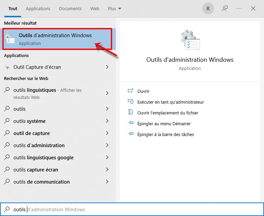The width and height of the screenshot is (264, 216).
Task: Open the feedback person icon at top
Action: (225, 8)
